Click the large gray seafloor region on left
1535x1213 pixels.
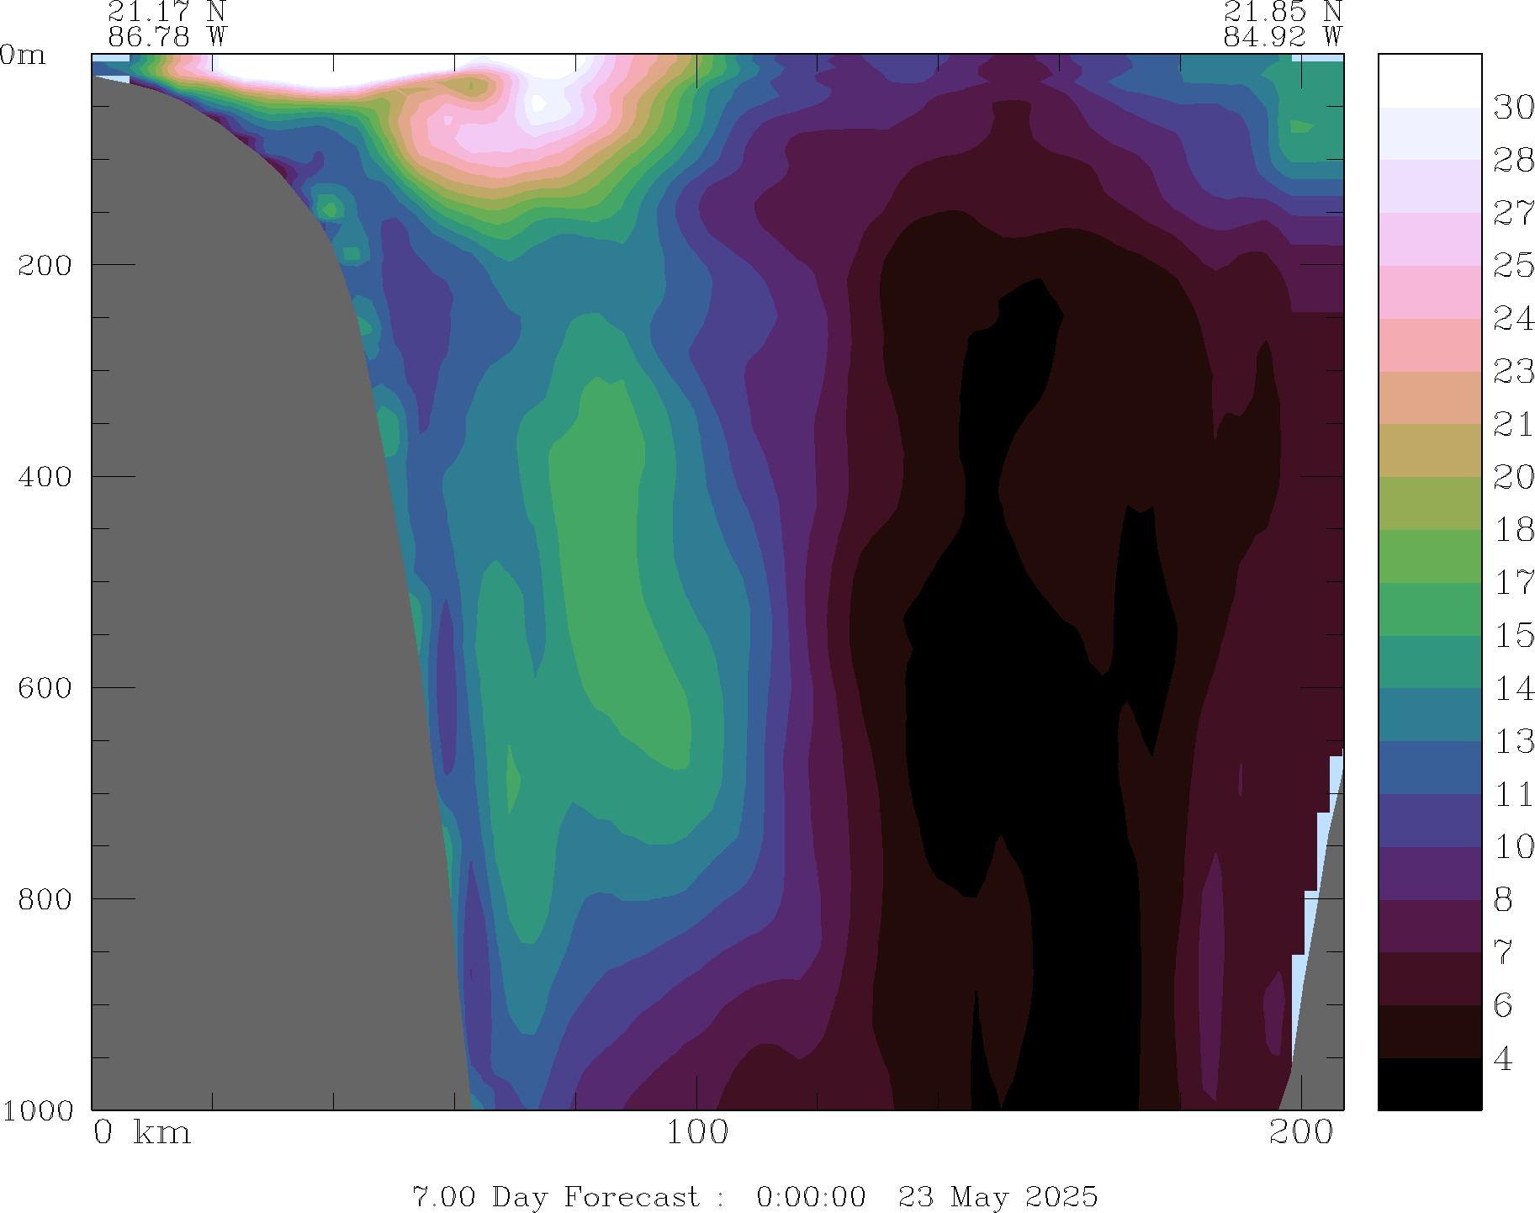[236, 589]
